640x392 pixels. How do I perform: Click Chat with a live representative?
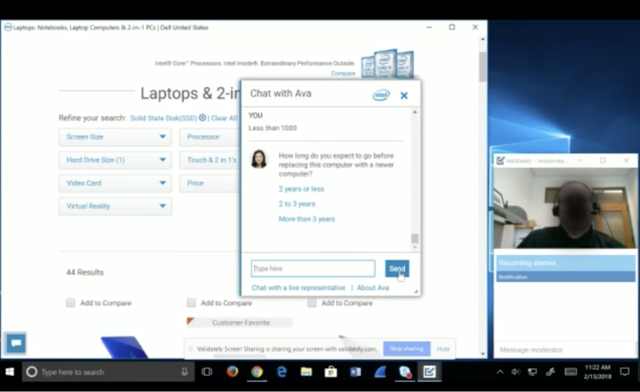click(298, 288)
